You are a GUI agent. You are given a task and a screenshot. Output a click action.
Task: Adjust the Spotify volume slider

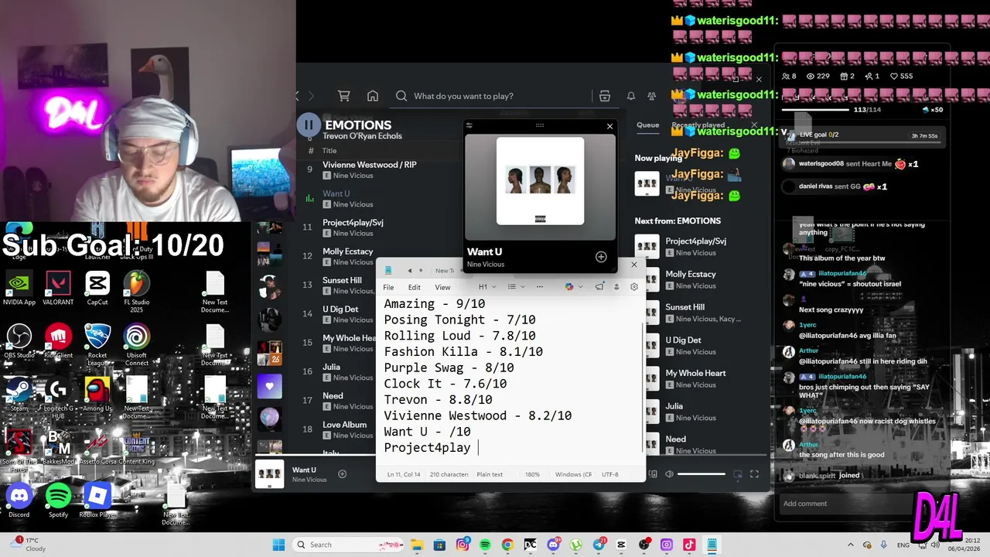(x=702, y=474)
